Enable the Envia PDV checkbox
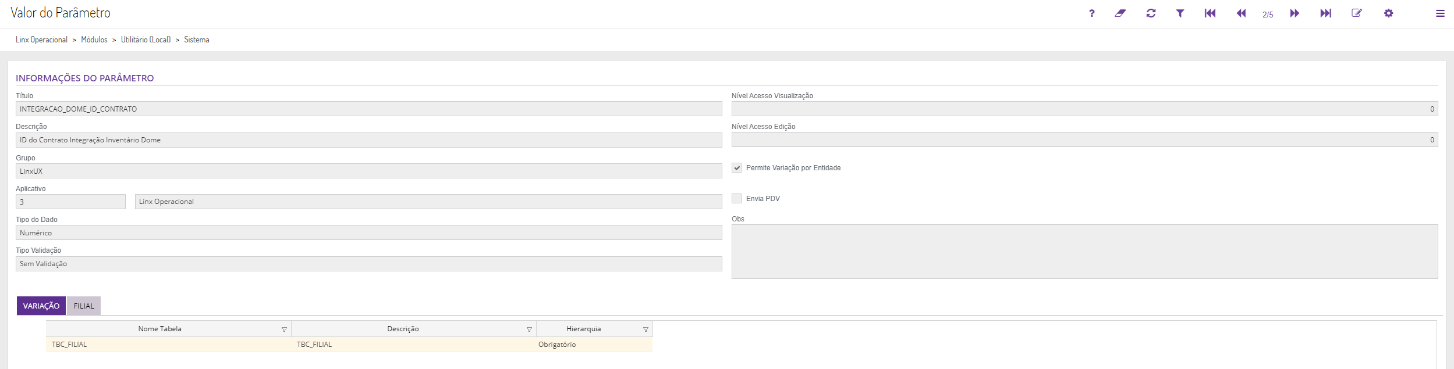Image resolution: width=1454 pixels, height=369 pixels. [x=737, y=199]
